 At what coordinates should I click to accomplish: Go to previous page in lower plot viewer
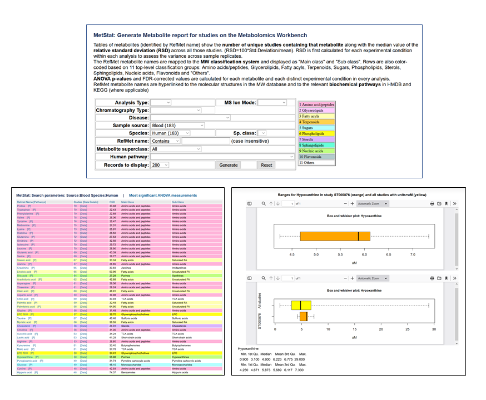click(271, 278)
